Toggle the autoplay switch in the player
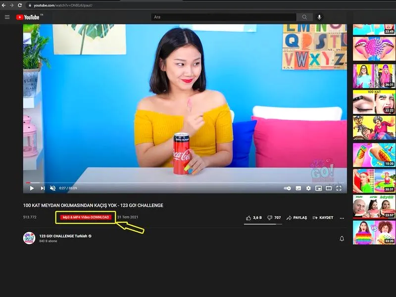The height and width of the screenshot is (297, 396). pos(287,188)
